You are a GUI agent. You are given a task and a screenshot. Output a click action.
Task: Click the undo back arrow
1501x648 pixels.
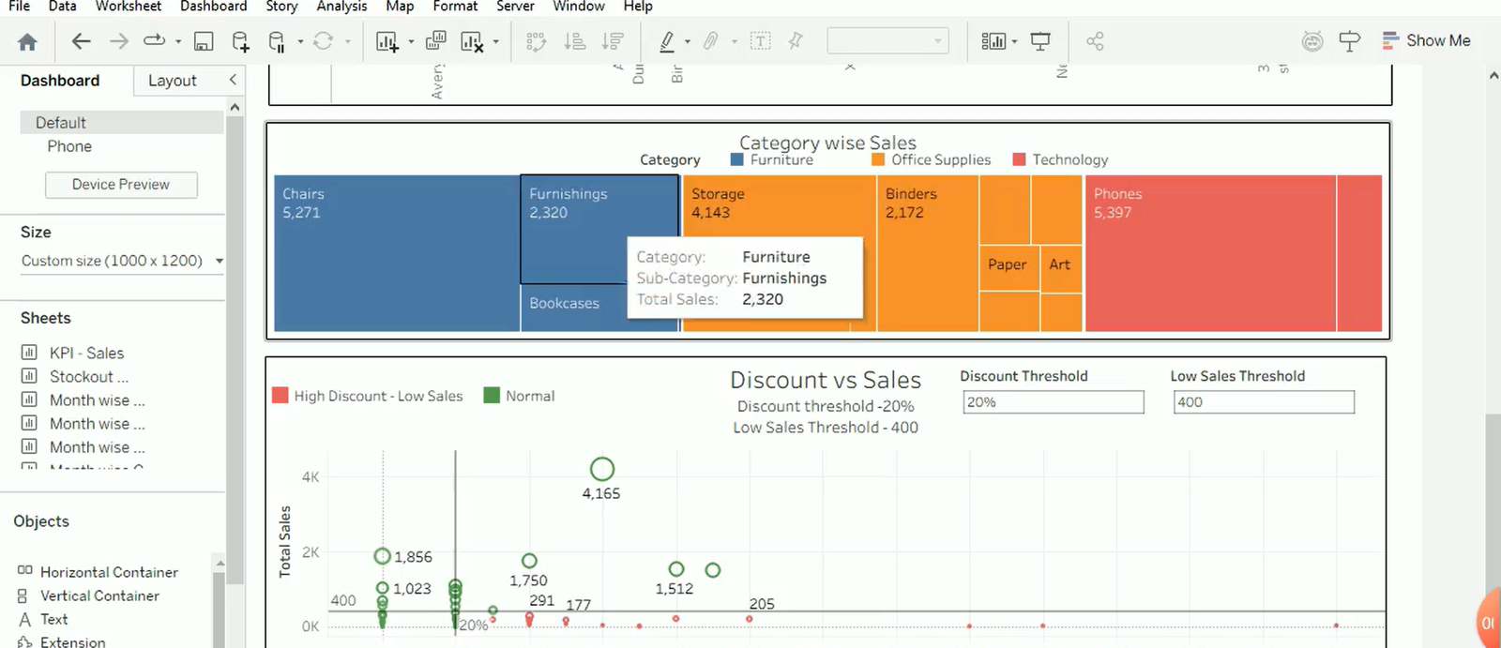click(82, 41)
